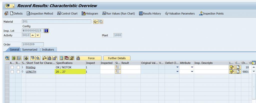
Task: Click the valuate icon left of closed lock
Action: 45,58
